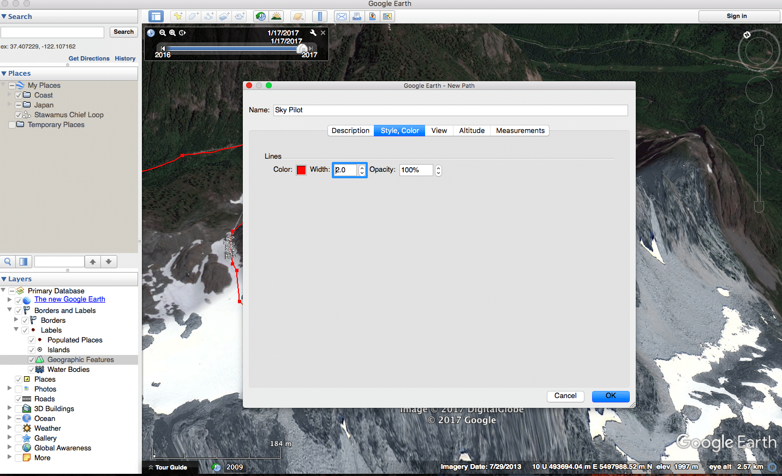Switch to the Measurements tab
This screenshot has height=476, width=782.
point(520,131)
